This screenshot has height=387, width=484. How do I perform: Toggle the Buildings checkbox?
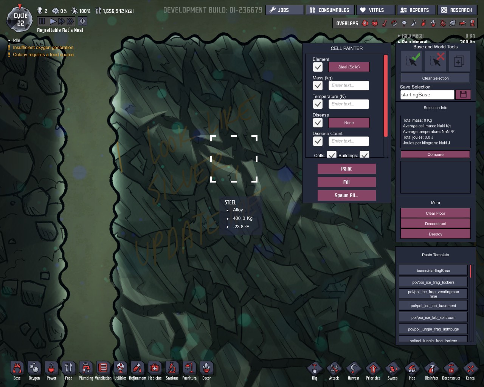pos(364,155)
